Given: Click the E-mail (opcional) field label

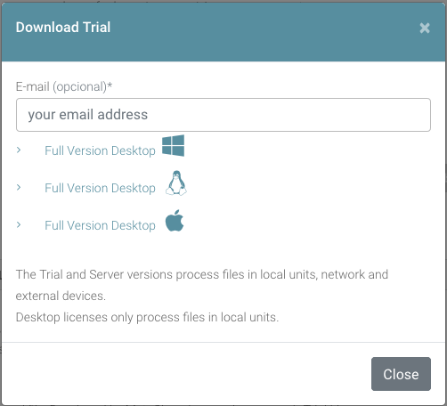Looking at the screenshot, I should (64, 86).
